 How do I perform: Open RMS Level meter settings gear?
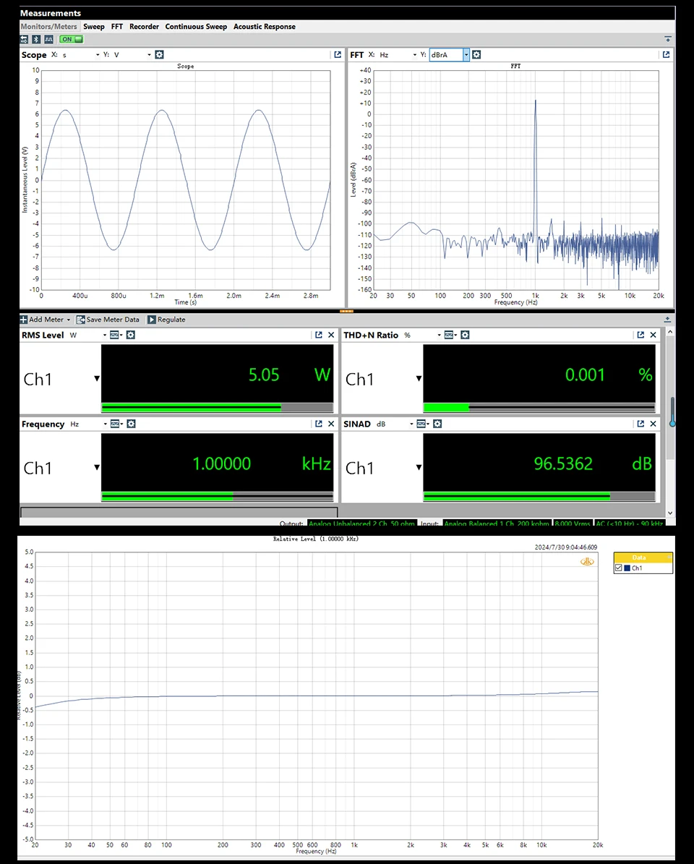[131, 335]
